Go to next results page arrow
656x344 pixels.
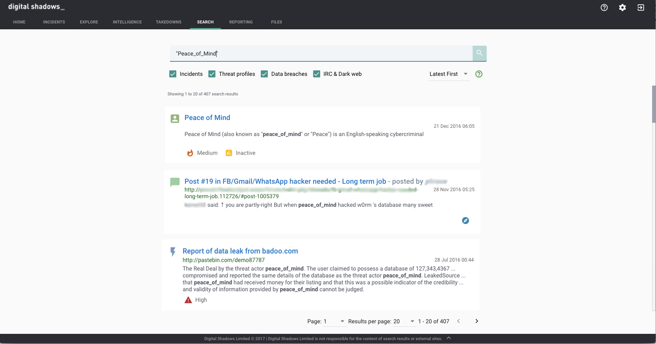(x=477, y=321)
